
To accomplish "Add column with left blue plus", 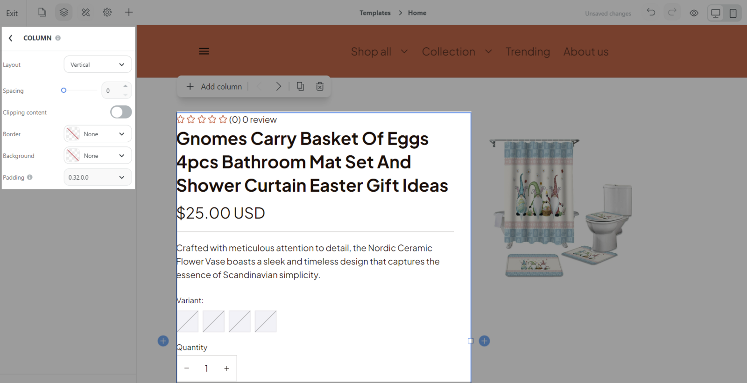I will pos(163,341).
